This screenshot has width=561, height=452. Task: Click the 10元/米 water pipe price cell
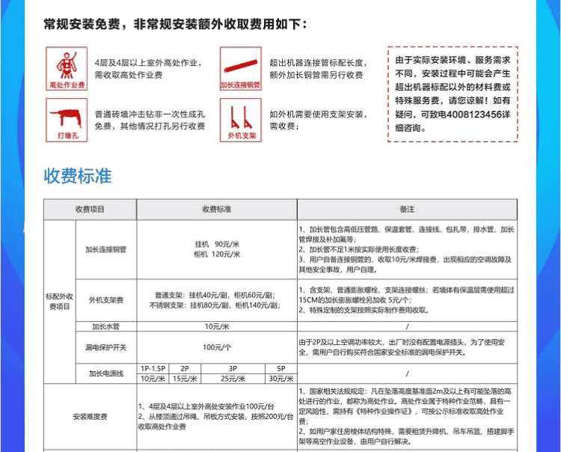point(217,326)
